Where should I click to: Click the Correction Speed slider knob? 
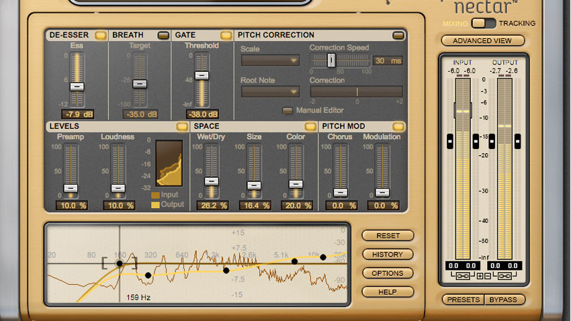331,60
